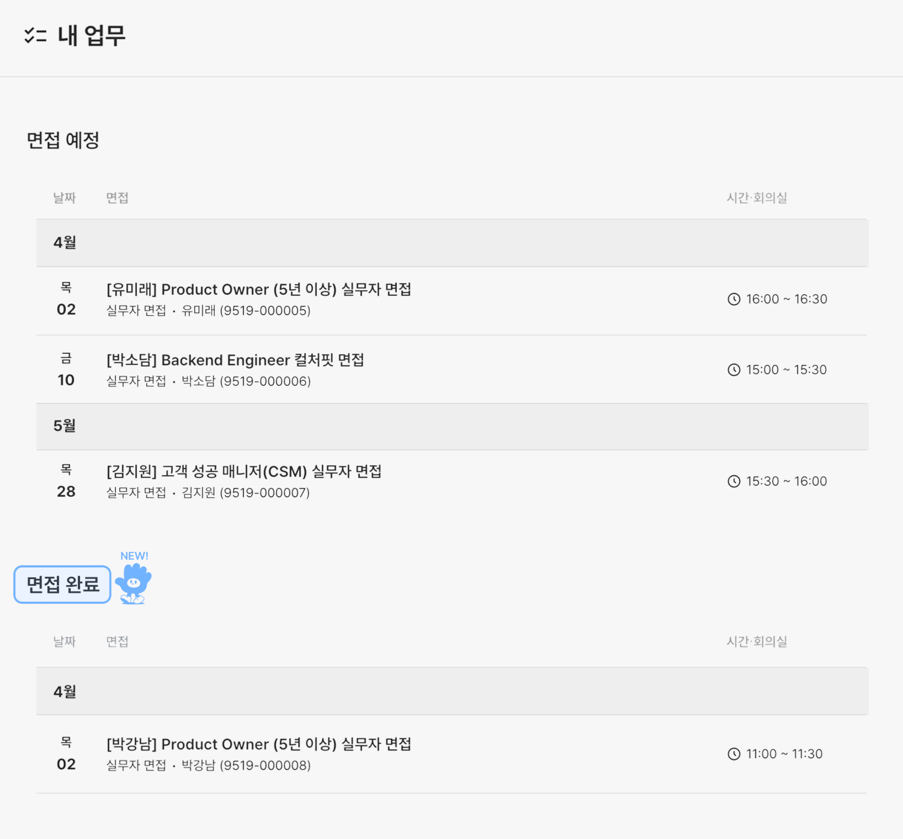The height and width of the screenshot is (839, 903).
Task: Click the checklist icon beside 내 업무
Action: pyautogui.click(x=35, y=36)
